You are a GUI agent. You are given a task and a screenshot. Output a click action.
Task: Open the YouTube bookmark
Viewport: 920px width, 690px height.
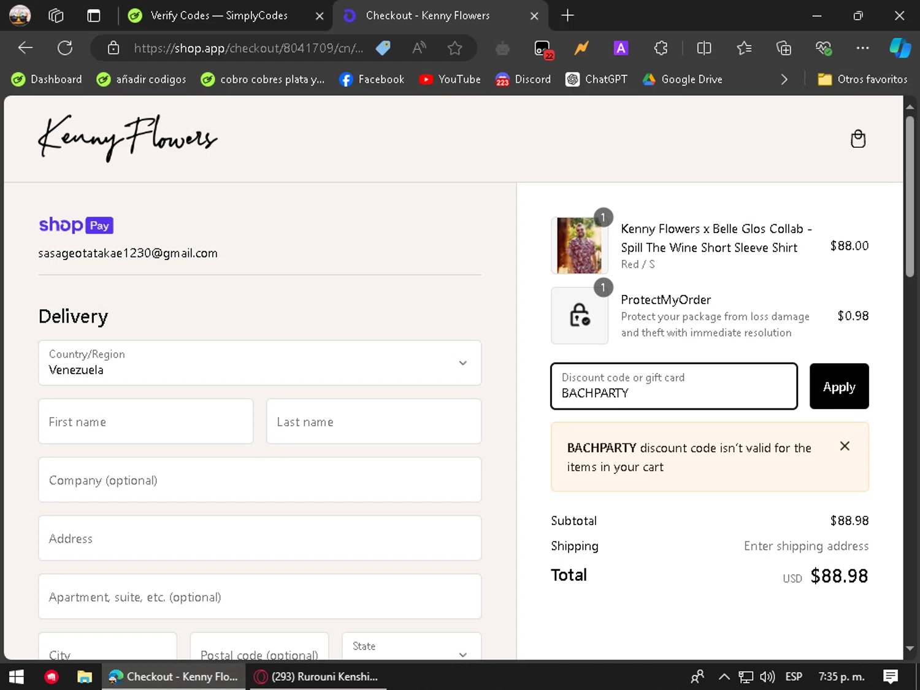pos(450,79)
